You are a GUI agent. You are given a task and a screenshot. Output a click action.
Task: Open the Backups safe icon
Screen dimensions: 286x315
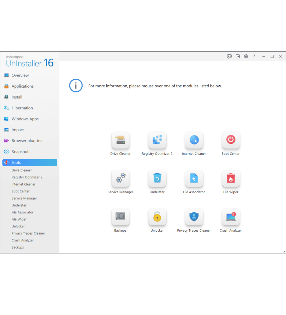(x=120, y=217)
